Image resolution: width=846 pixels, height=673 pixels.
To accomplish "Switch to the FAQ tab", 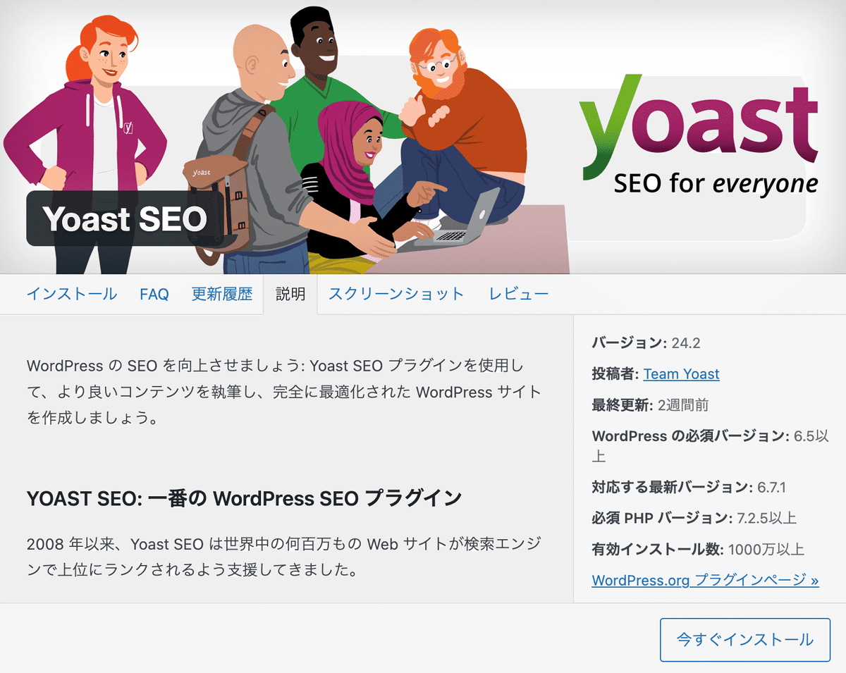I will [x=154, y=294].
